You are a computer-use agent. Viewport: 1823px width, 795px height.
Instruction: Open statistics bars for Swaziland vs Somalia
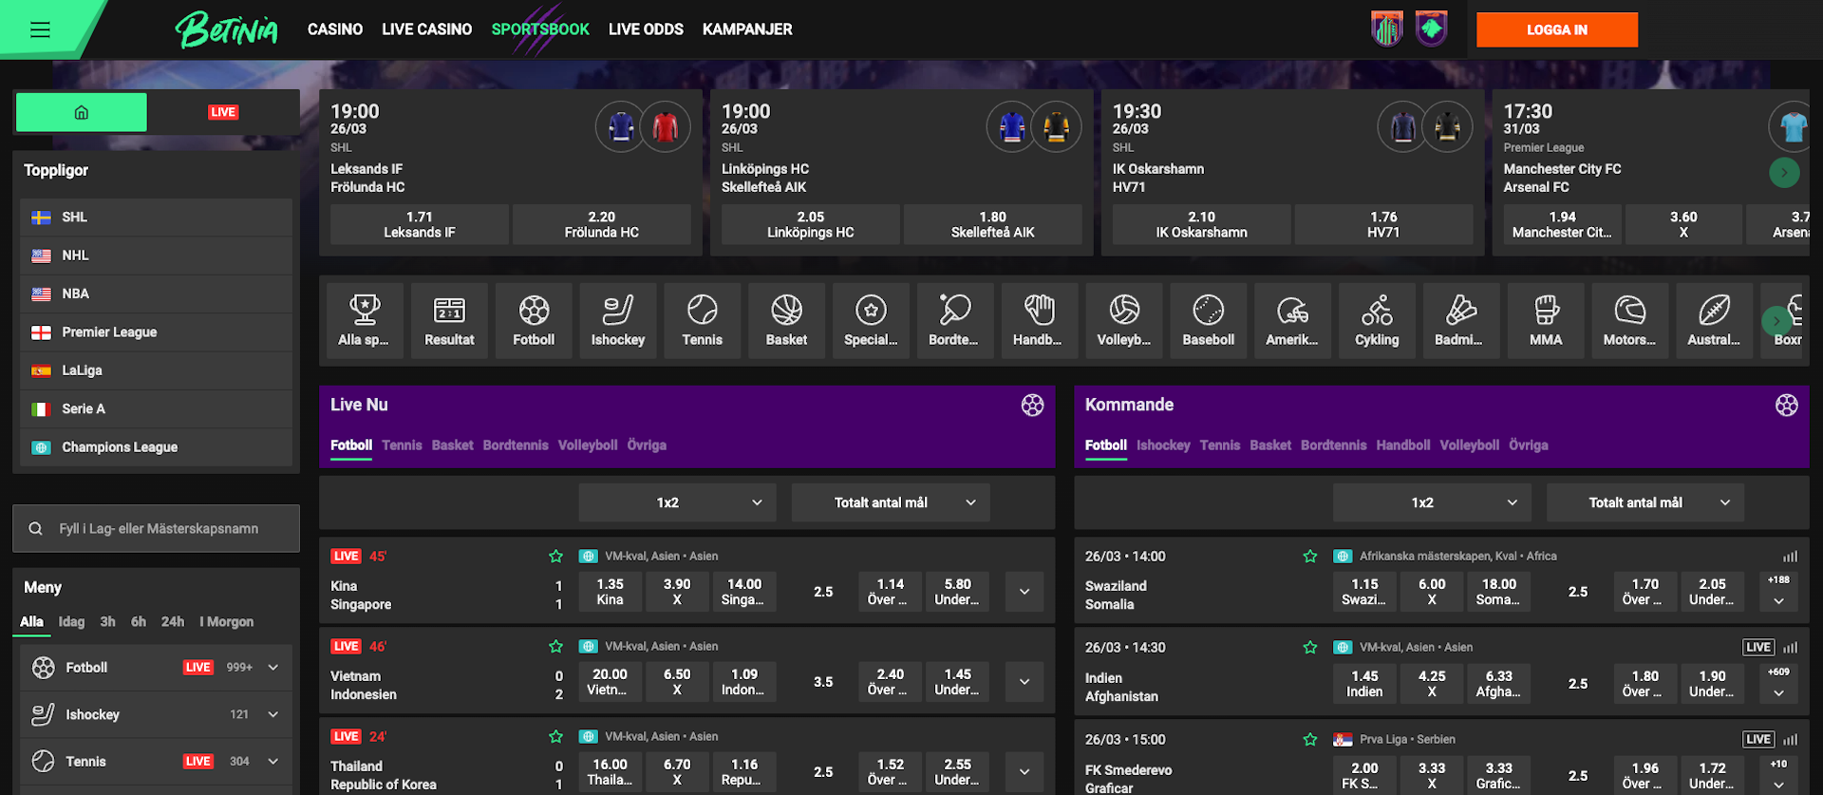click(x=1790, y=557)
